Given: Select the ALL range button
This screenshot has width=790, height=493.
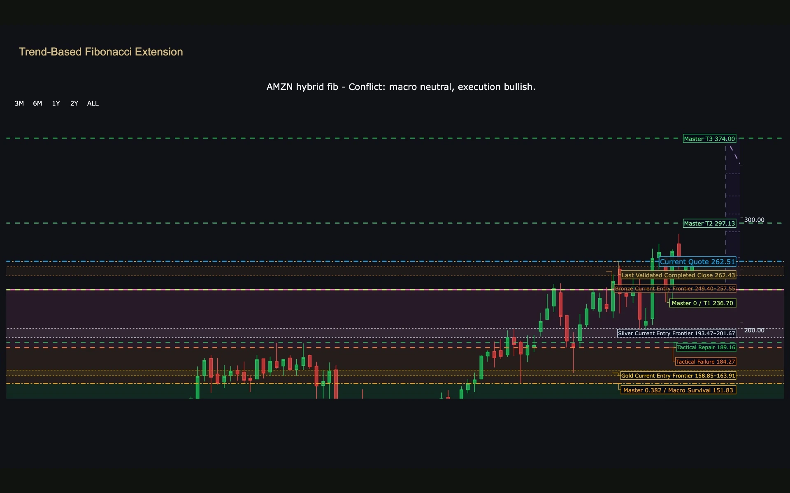Looking at the screenshot, I should point(93,104).
